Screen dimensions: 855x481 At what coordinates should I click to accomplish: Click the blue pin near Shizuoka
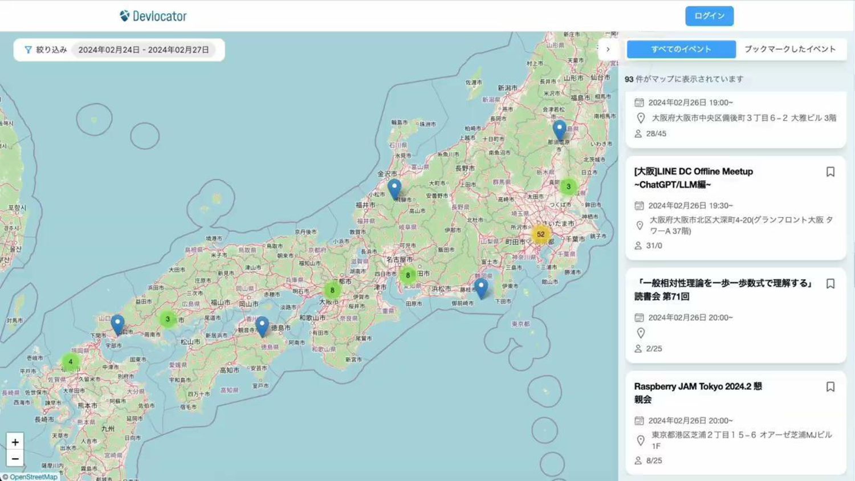pos(481,287)
